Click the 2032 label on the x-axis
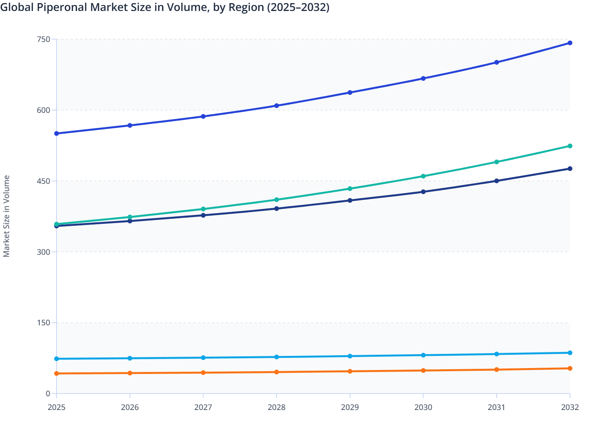Screen dimensions: 592x439 click(x=570, y=408)
